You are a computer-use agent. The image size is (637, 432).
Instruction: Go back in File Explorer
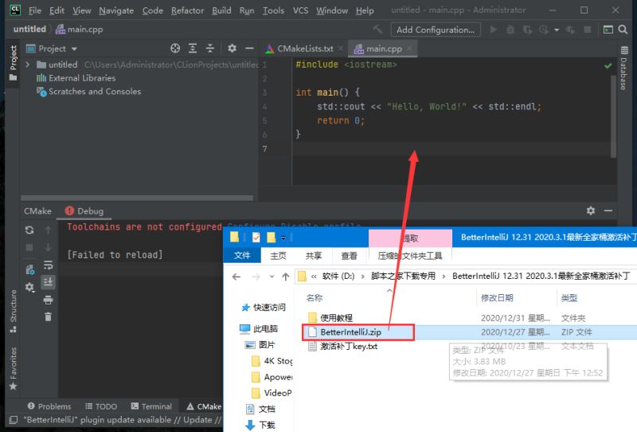(x=236, y=277)
